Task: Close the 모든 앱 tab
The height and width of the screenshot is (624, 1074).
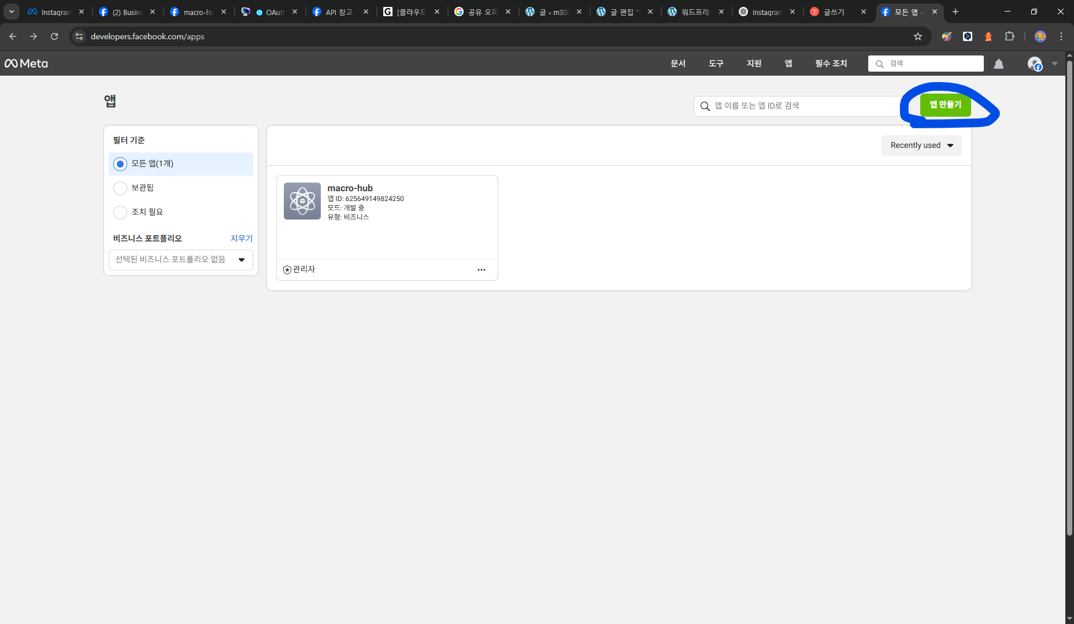Action: pos(935,12)
